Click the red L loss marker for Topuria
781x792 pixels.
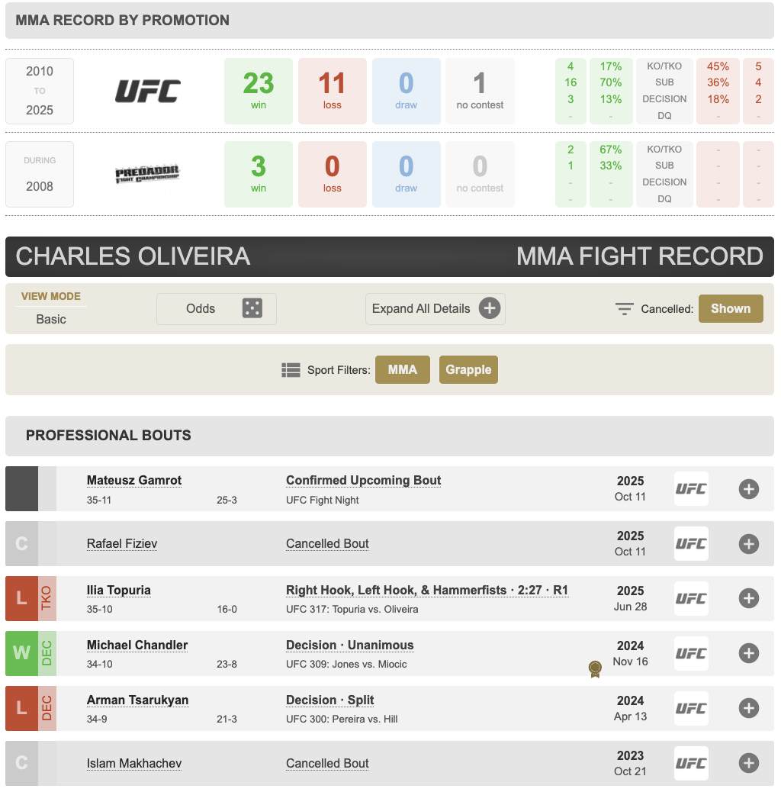21,598
